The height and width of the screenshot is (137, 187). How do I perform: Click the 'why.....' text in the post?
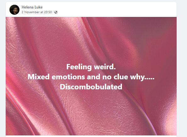[142, 77]
